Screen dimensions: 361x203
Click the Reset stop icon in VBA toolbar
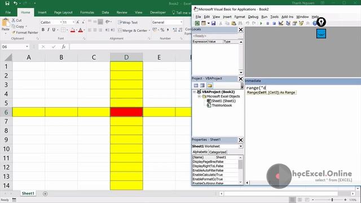pyautogui.click(x=274, y=23)
